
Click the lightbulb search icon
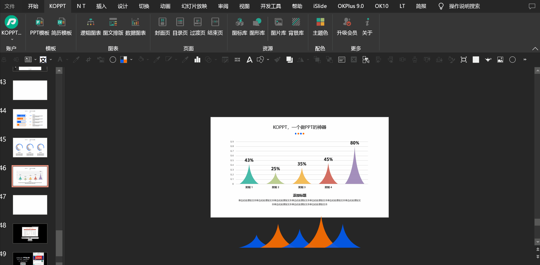(x=441, y=6)
